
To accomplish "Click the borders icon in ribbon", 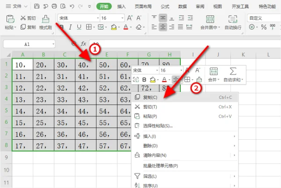I will (89, 27).
